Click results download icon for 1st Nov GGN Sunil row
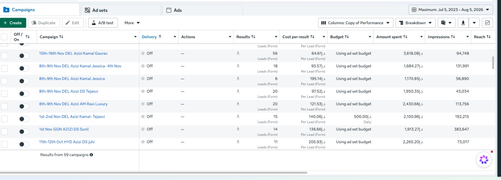This screenshot has width=501, height=180. click(238, 129)
